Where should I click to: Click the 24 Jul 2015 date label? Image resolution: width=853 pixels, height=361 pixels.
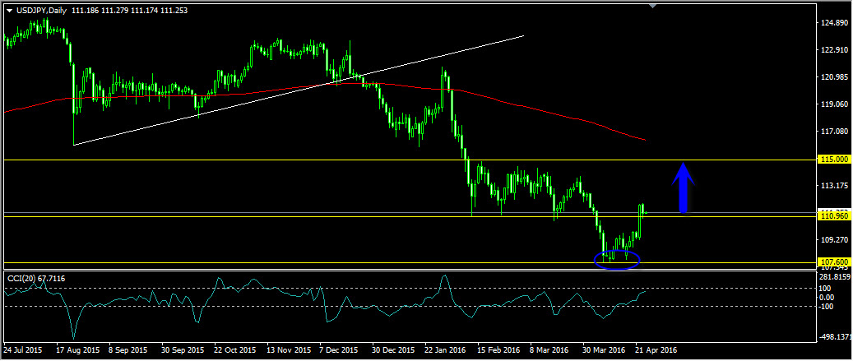pyautogui.click(x=21, y=350)
